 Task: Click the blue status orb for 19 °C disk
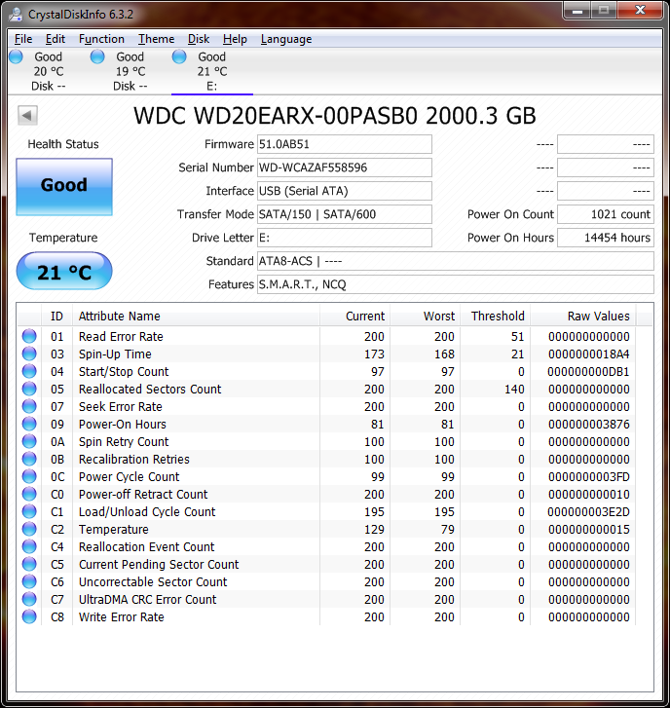(x=97, y=56)
